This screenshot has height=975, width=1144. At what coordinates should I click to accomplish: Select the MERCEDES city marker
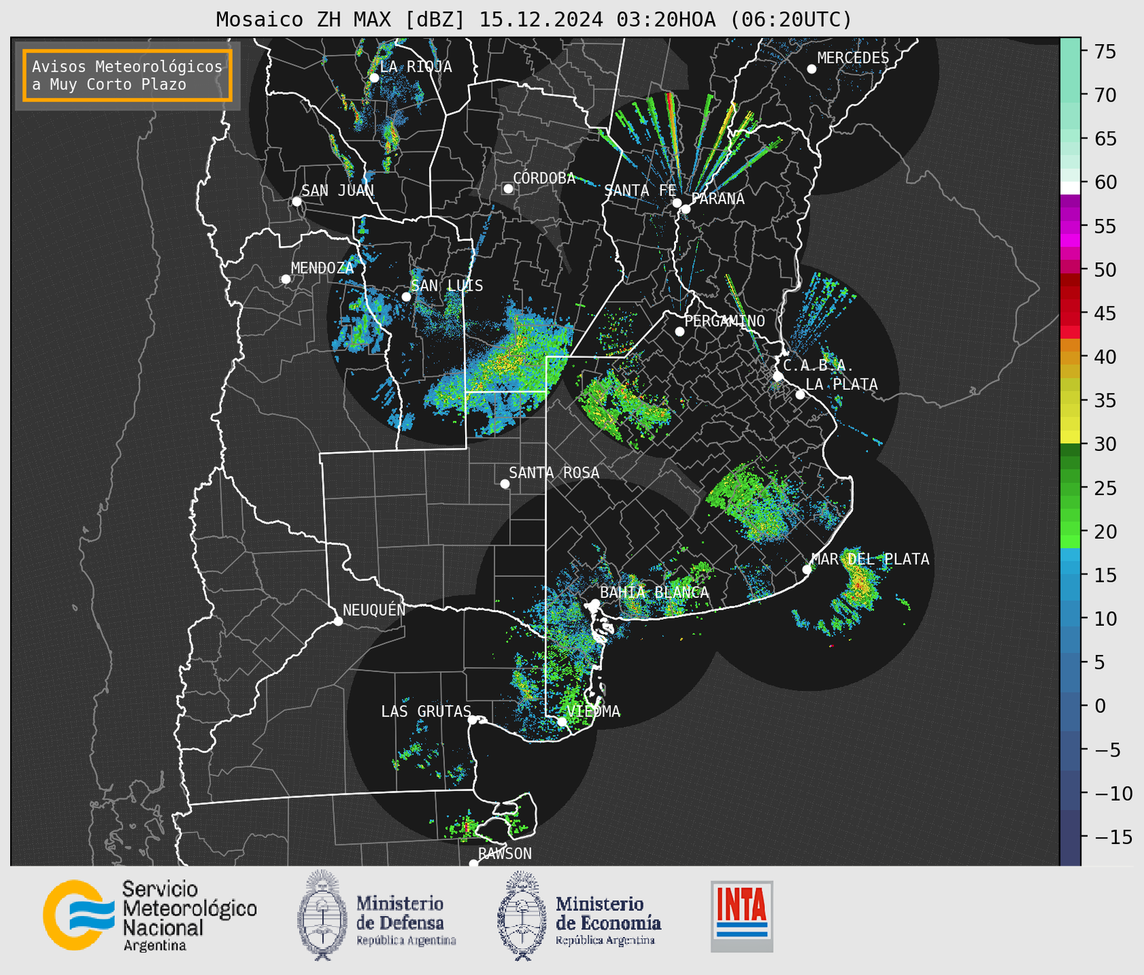[812, 69]
